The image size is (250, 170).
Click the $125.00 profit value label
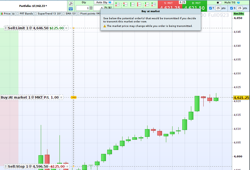point(57,28)
